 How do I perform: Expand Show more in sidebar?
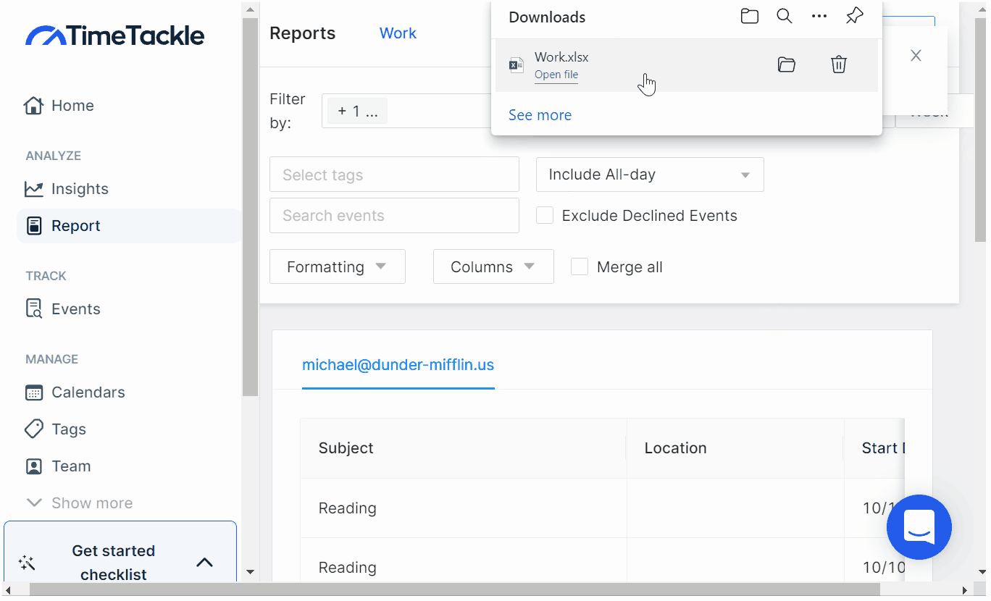[80, 503]
